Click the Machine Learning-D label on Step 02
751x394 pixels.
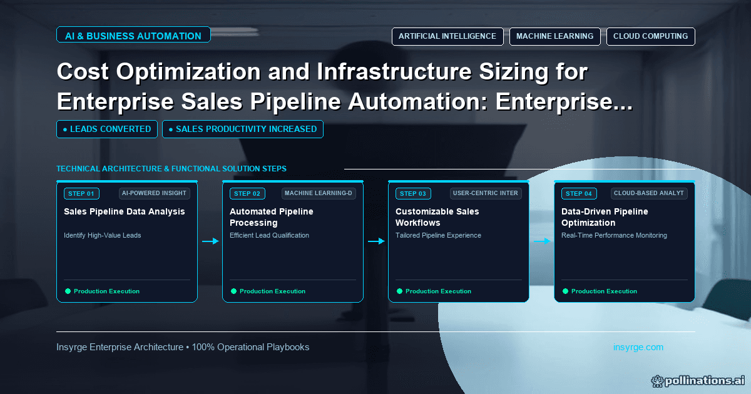click(x=320, y=193)
